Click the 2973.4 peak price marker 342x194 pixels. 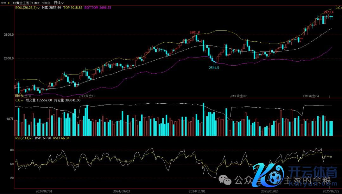coord(328,12)
